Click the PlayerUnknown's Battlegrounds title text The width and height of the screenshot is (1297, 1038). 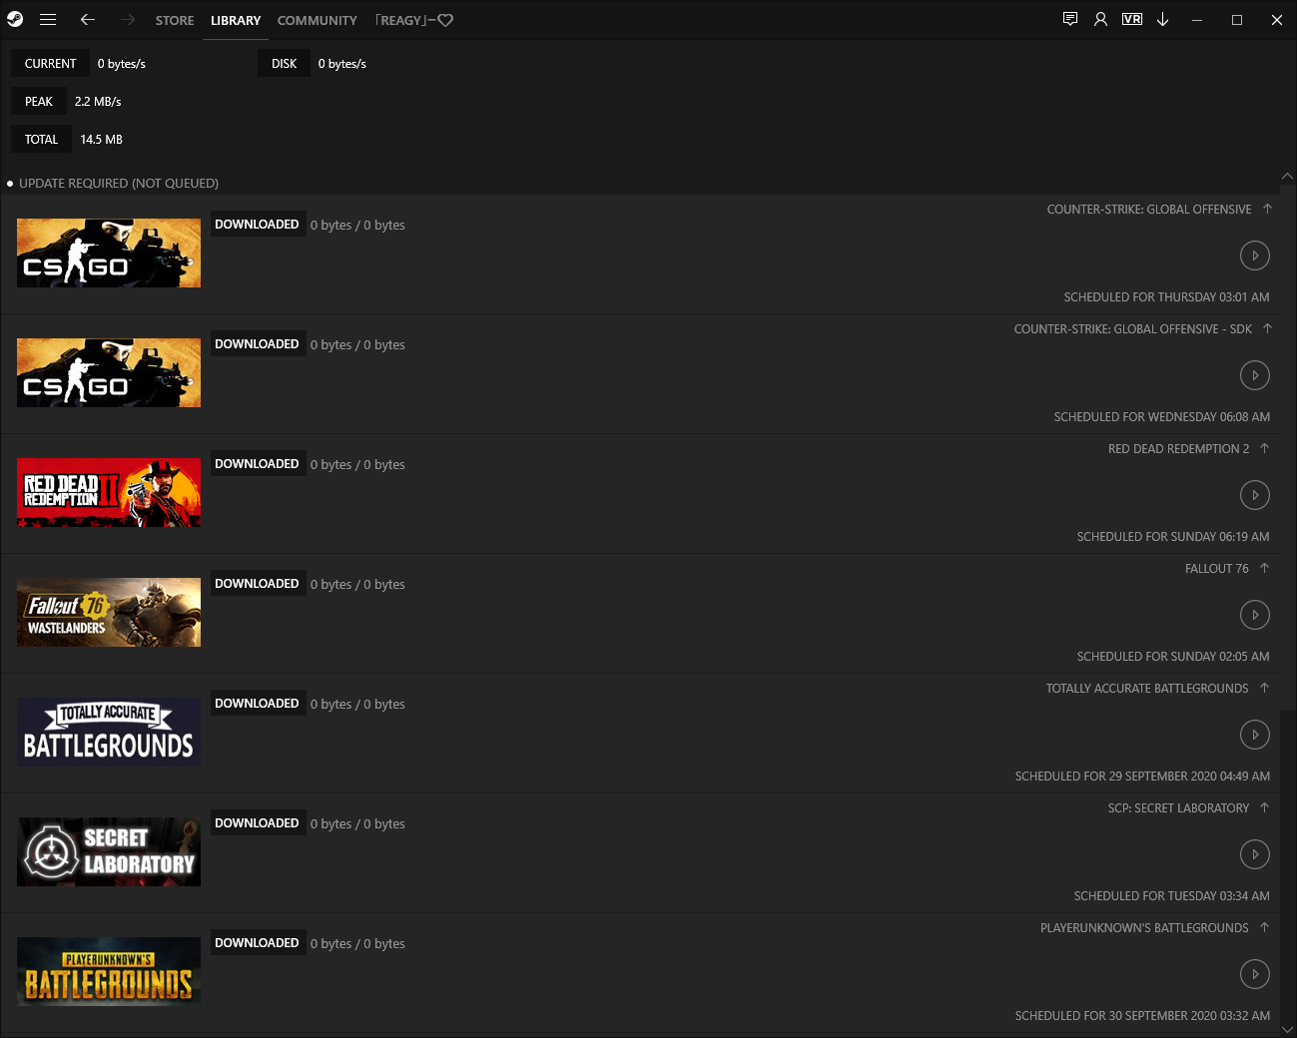pos(1144,928)
